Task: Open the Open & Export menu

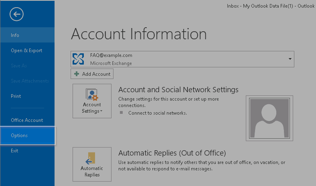Action: [27, 51]
